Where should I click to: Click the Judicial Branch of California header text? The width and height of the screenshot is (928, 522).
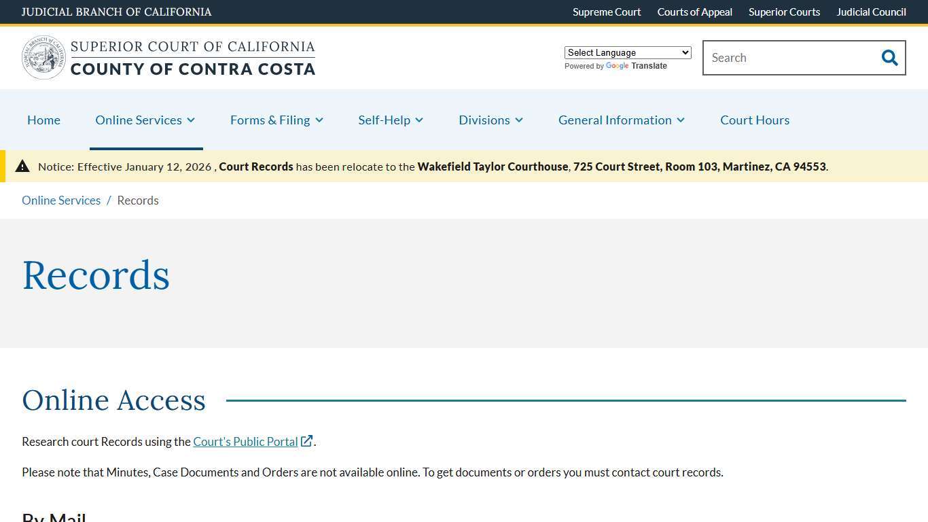116,12
